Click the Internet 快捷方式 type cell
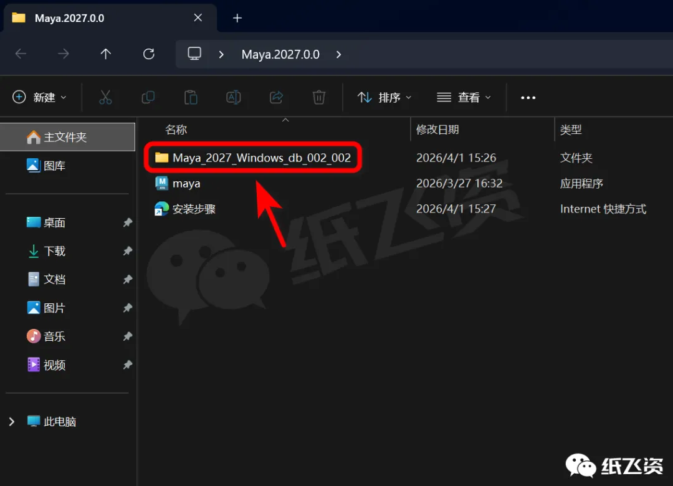This screenshot has width=673, height=486. coord(603,209)
